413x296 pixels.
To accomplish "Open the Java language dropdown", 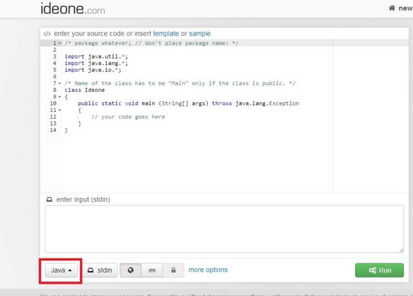I will (x=61, y=270).
